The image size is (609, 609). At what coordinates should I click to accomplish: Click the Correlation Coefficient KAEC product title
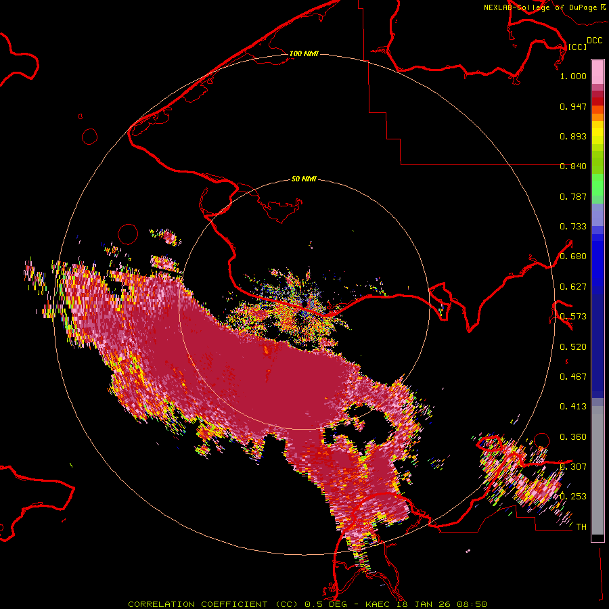(307, 604)
